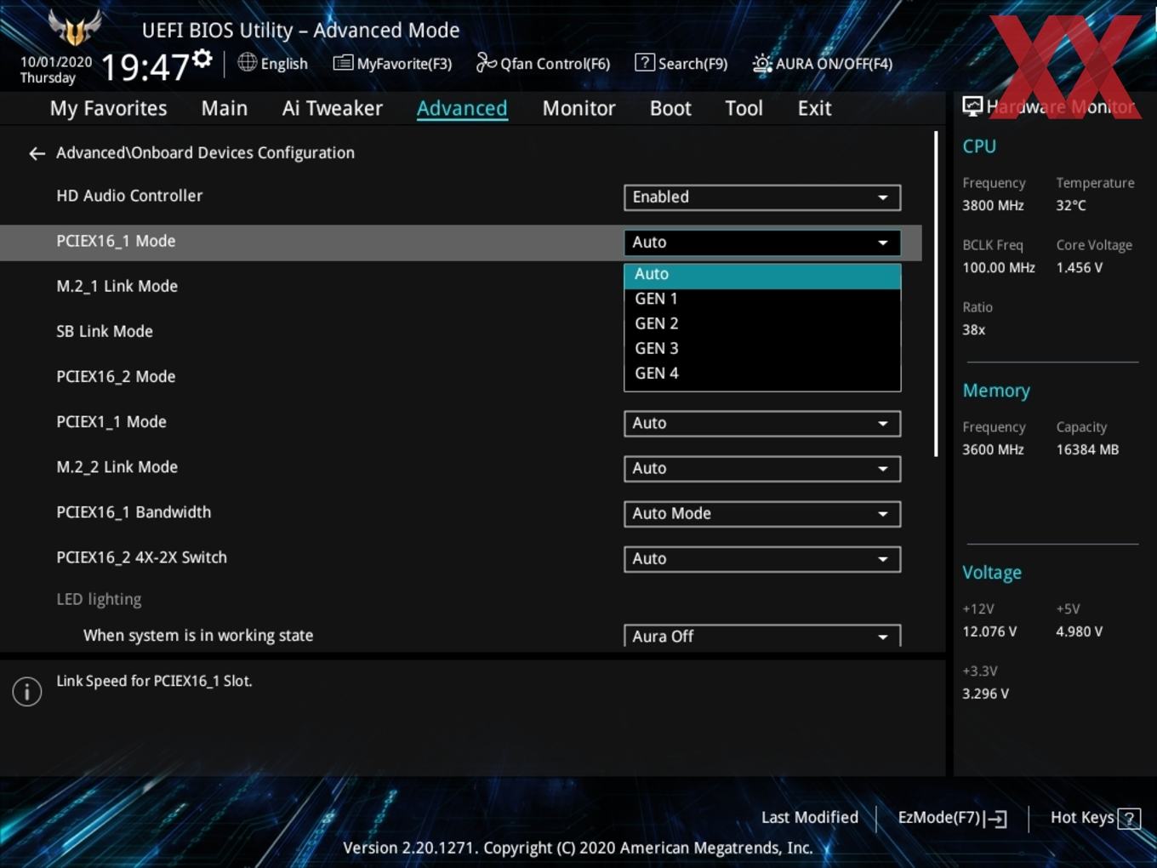Click the settings gear next to the clock
Image resolution: width=1157 pixels, height=868 pixels.
pyautogui.click(x=202, y=59)
